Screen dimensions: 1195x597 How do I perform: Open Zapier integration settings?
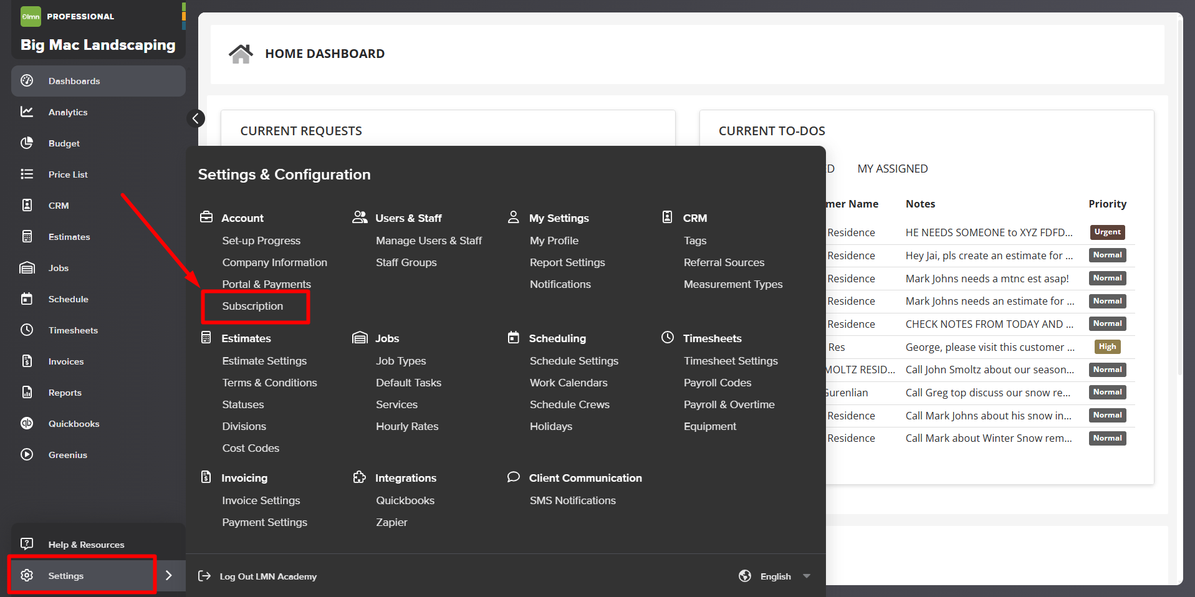[391, 522]
